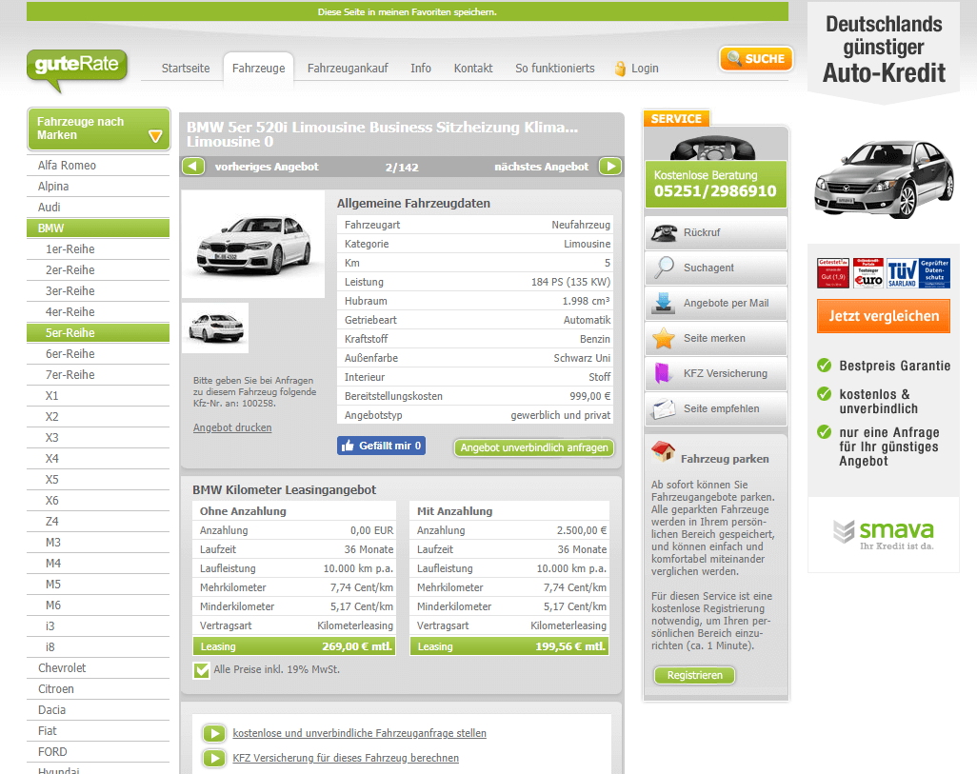
Task: Select the small BMW thumbnail image
Action: click(x=215, y=327)
